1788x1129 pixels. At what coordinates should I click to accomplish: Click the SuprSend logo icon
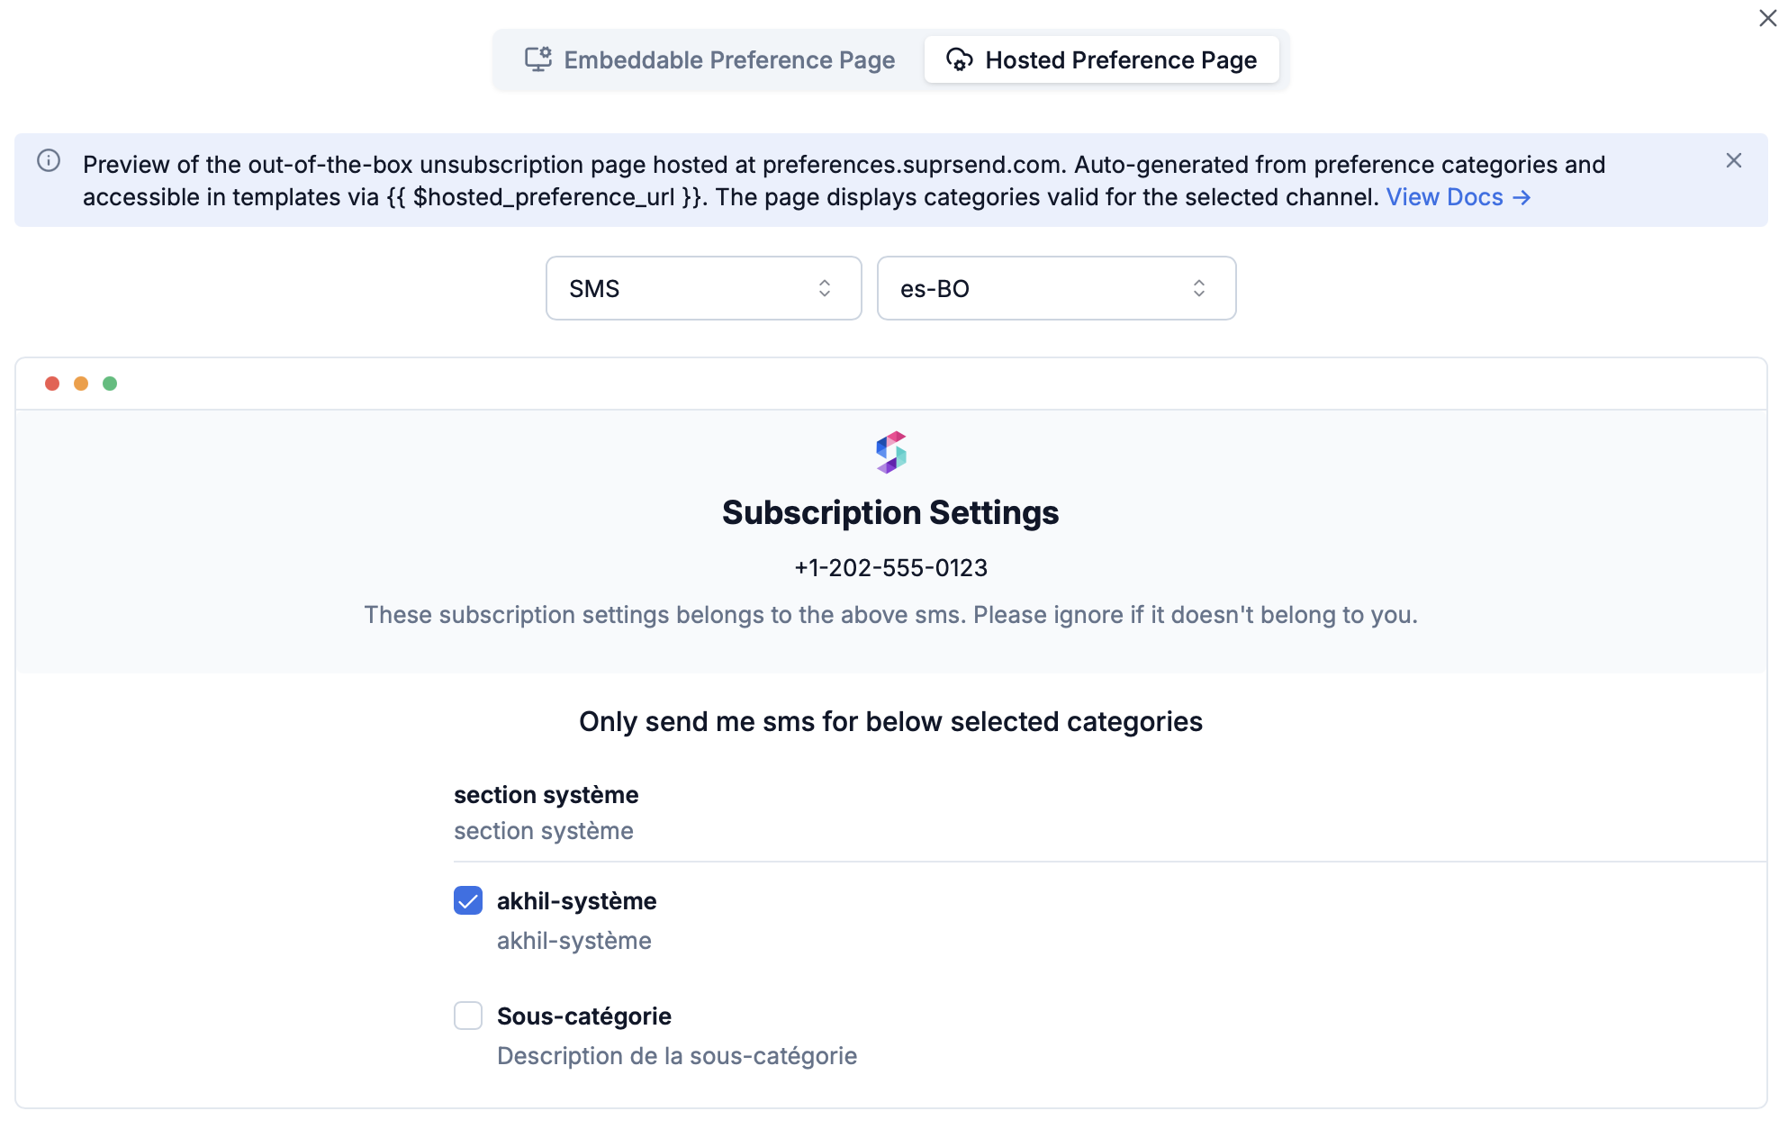click(890, 452)
